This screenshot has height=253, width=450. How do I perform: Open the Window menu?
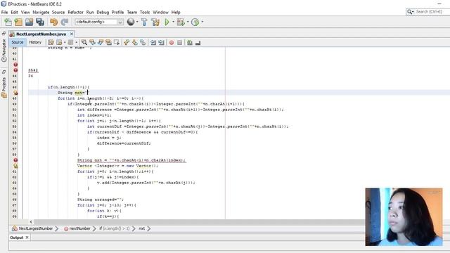(160, 13)
